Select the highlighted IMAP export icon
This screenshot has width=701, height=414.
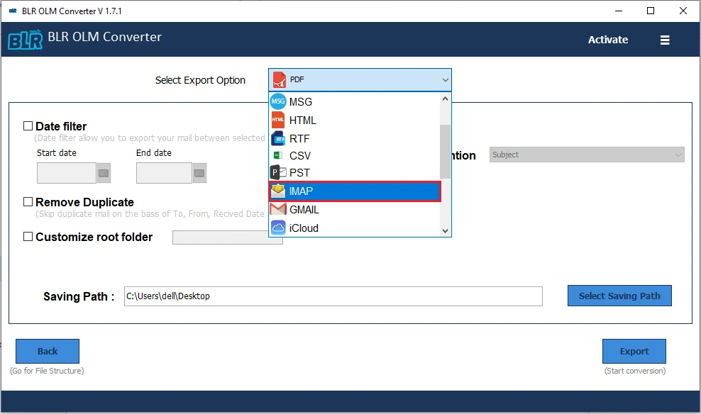point(278,191)
